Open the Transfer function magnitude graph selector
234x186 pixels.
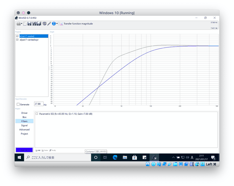[x=76, y=24]
